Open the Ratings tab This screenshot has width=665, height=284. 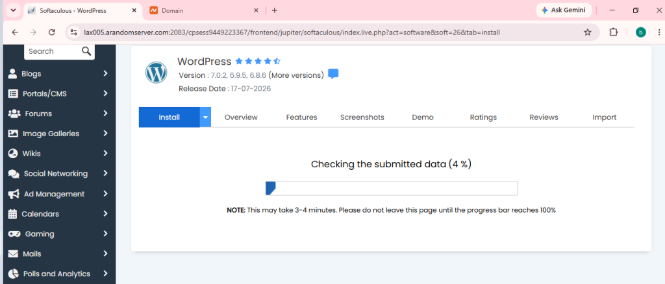[483, 117]
